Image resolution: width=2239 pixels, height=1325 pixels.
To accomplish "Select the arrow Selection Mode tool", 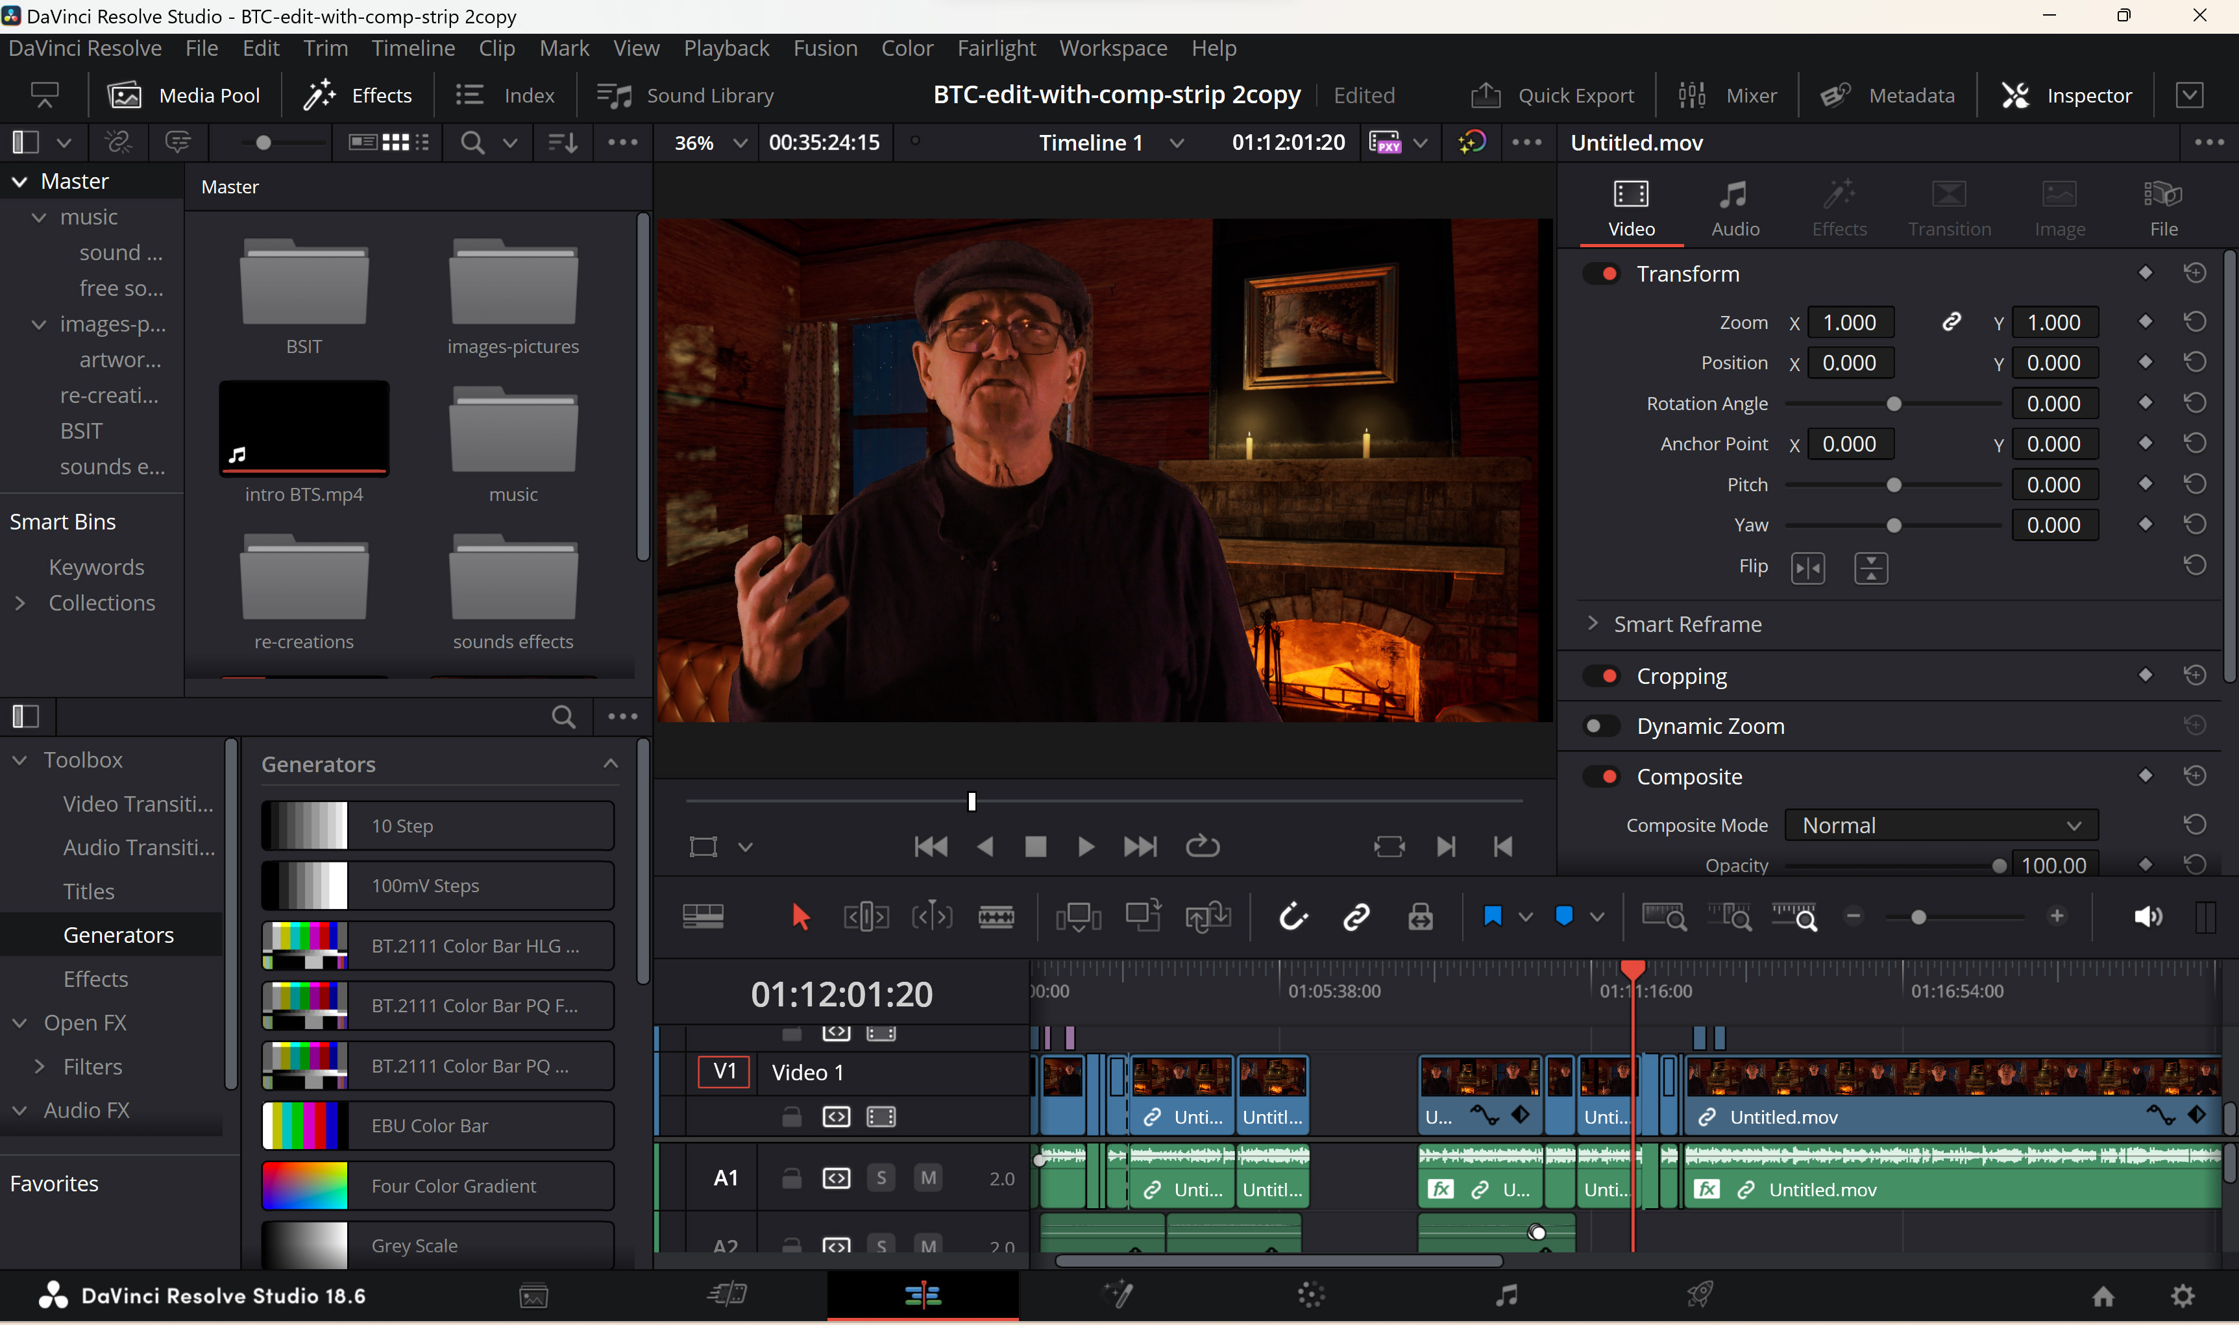I will [801, 917].
